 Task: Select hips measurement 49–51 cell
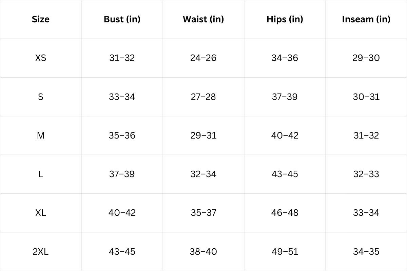[285, 252]
